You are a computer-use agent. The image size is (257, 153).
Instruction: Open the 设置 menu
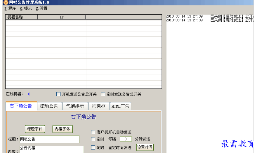(42, 8)
